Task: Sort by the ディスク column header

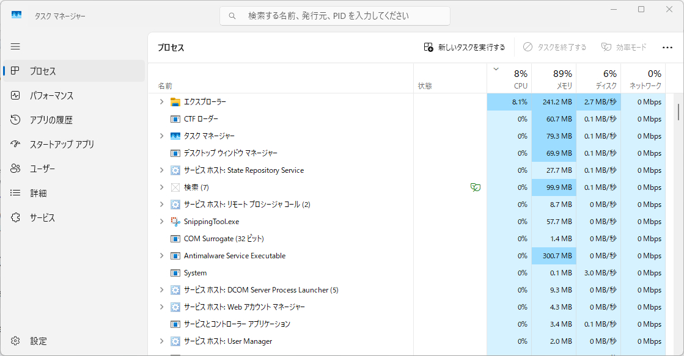Action: click(598, 78)
